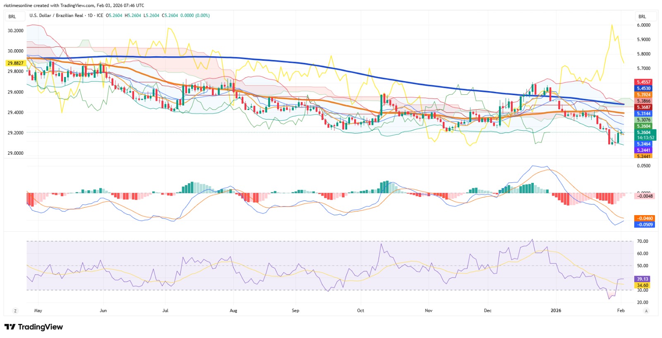Click the 1D interval in chart title
The image size is (662, 338).
coord(90,15)
